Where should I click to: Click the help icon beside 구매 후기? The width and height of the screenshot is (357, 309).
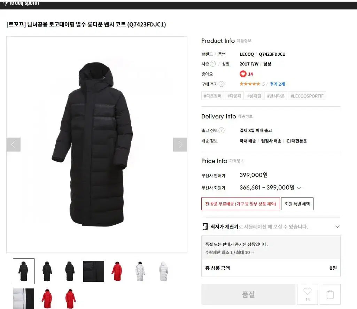click(222, 84)
